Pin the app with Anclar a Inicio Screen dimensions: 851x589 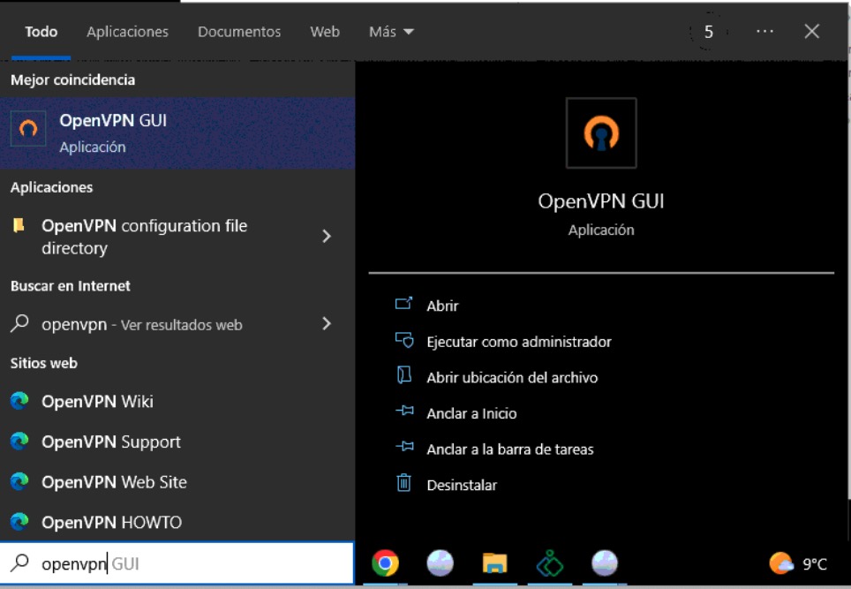[x=456, y=413]
